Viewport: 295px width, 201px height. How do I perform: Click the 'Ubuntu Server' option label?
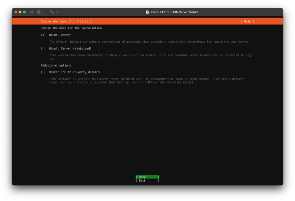tap(60, 35)
